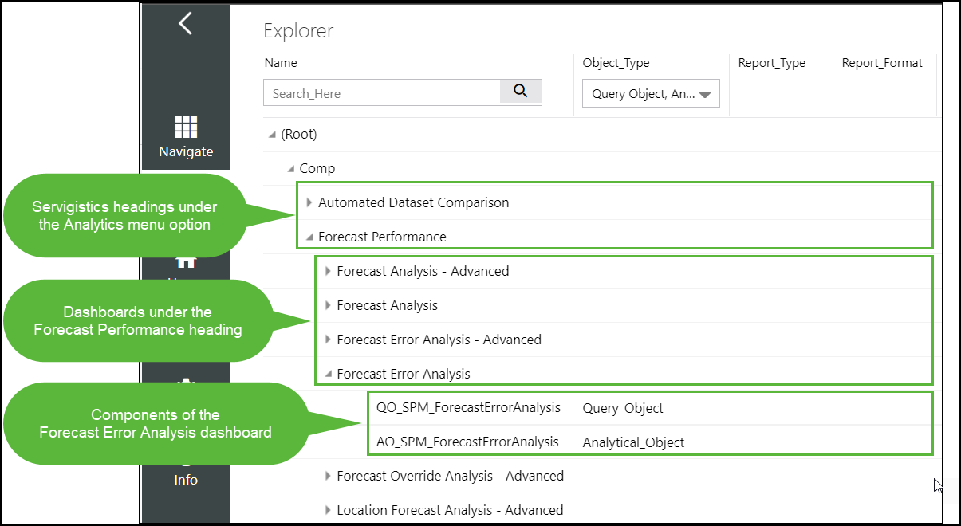This screenshot has width=961, height=526.
Task: Select AO_SPM_ForecastErrorAnalysis analytical object
Action: (x=467, y=442)
